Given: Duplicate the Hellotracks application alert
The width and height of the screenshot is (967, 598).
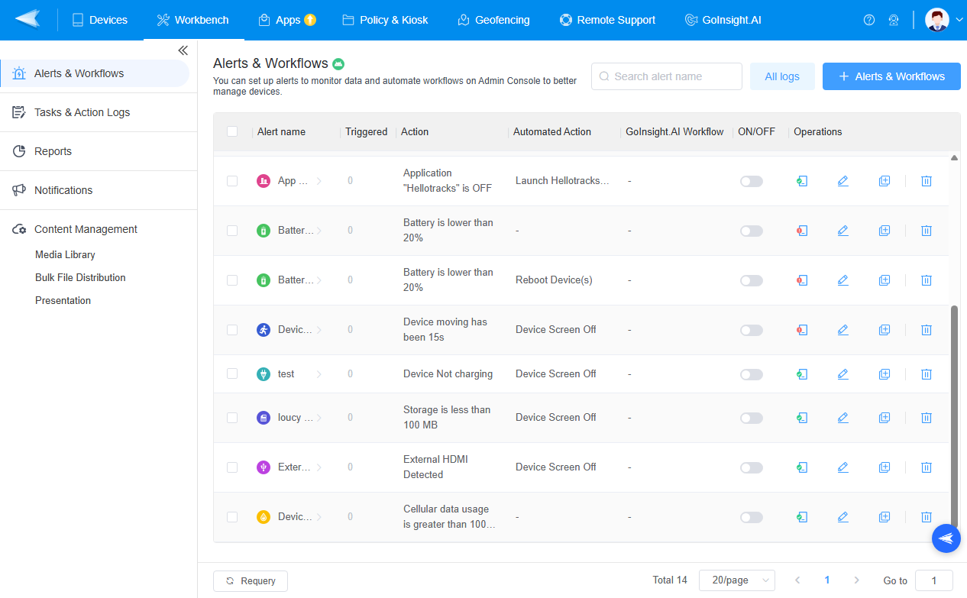Looking at the screenshot, I should pos(885,181).
